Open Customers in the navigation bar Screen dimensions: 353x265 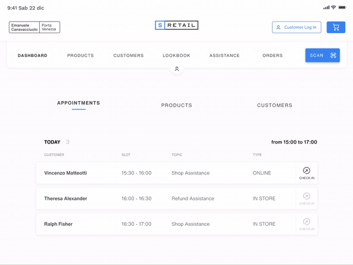pyautogui.click(x=129, y=56)
